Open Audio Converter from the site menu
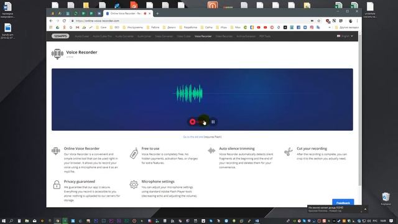Screen dimensions: 398x224 pyautogui.click(x=124, y=36)
